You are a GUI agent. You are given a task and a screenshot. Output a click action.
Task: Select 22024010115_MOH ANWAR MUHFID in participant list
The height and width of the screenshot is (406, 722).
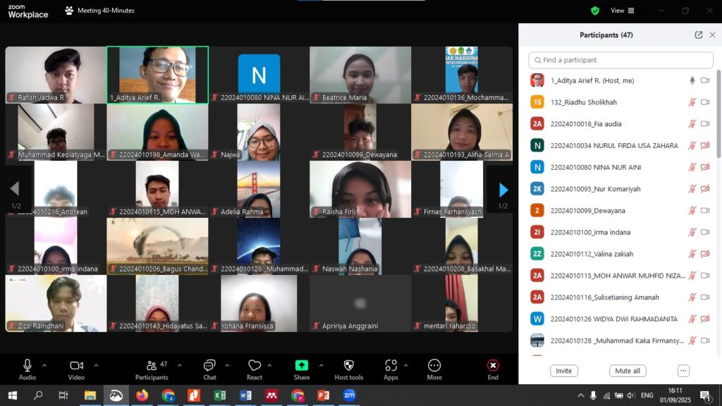[x=620, y=276]
